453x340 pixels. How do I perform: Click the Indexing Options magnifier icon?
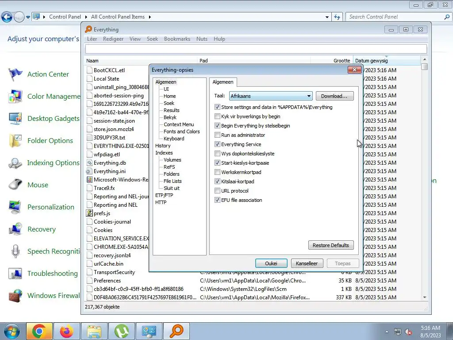tap(15, 163)
